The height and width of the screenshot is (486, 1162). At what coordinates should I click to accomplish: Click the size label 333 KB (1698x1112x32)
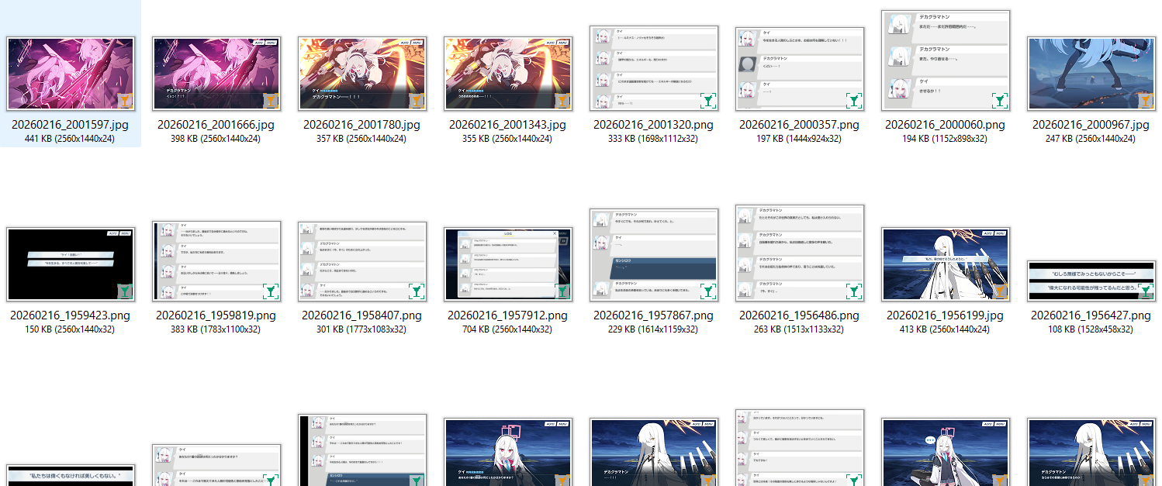[654, 139]
